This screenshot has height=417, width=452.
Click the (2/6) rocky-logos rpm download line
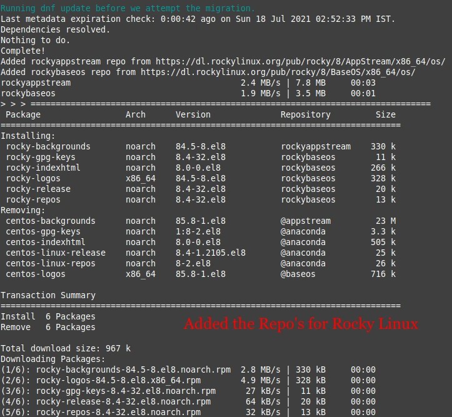click(188, 381)
